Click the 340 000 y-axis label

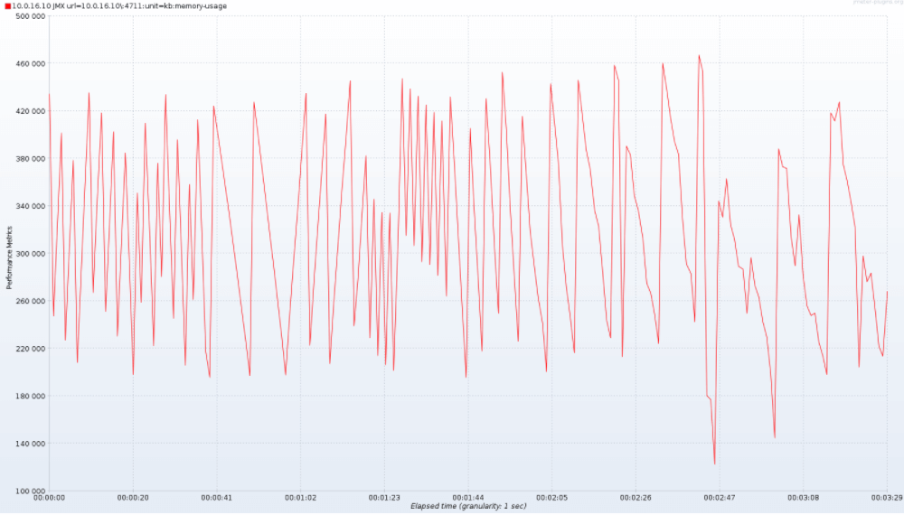31,206
